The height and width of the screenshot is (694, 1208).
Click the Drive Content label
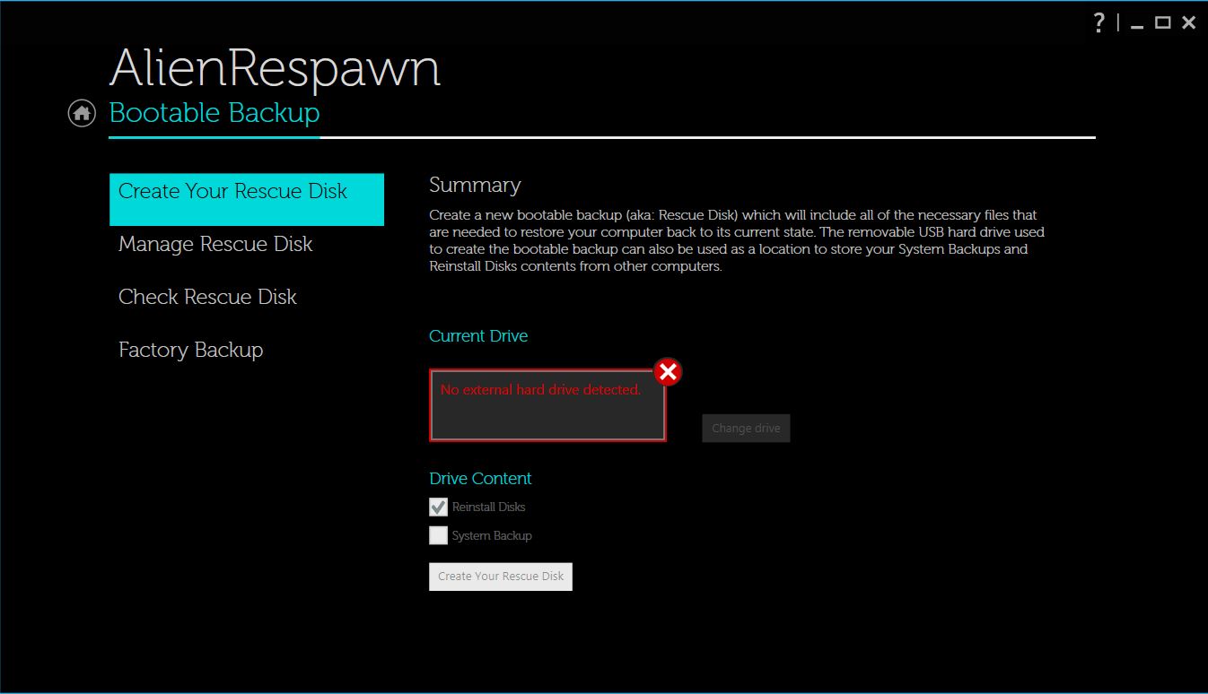point(480,479)
